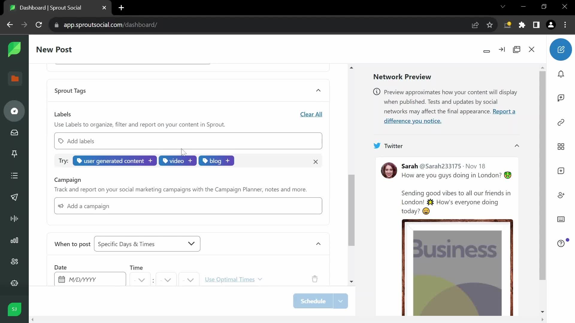Dismiss the label suggestions with X
The height and width of the screenshot is (323, 575).
pos(316,162)
